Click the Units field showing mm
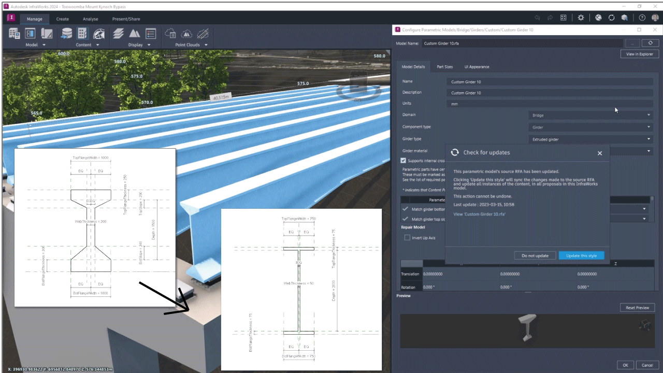The height and width of the screenshot is (373, 663). coord(550,104)
